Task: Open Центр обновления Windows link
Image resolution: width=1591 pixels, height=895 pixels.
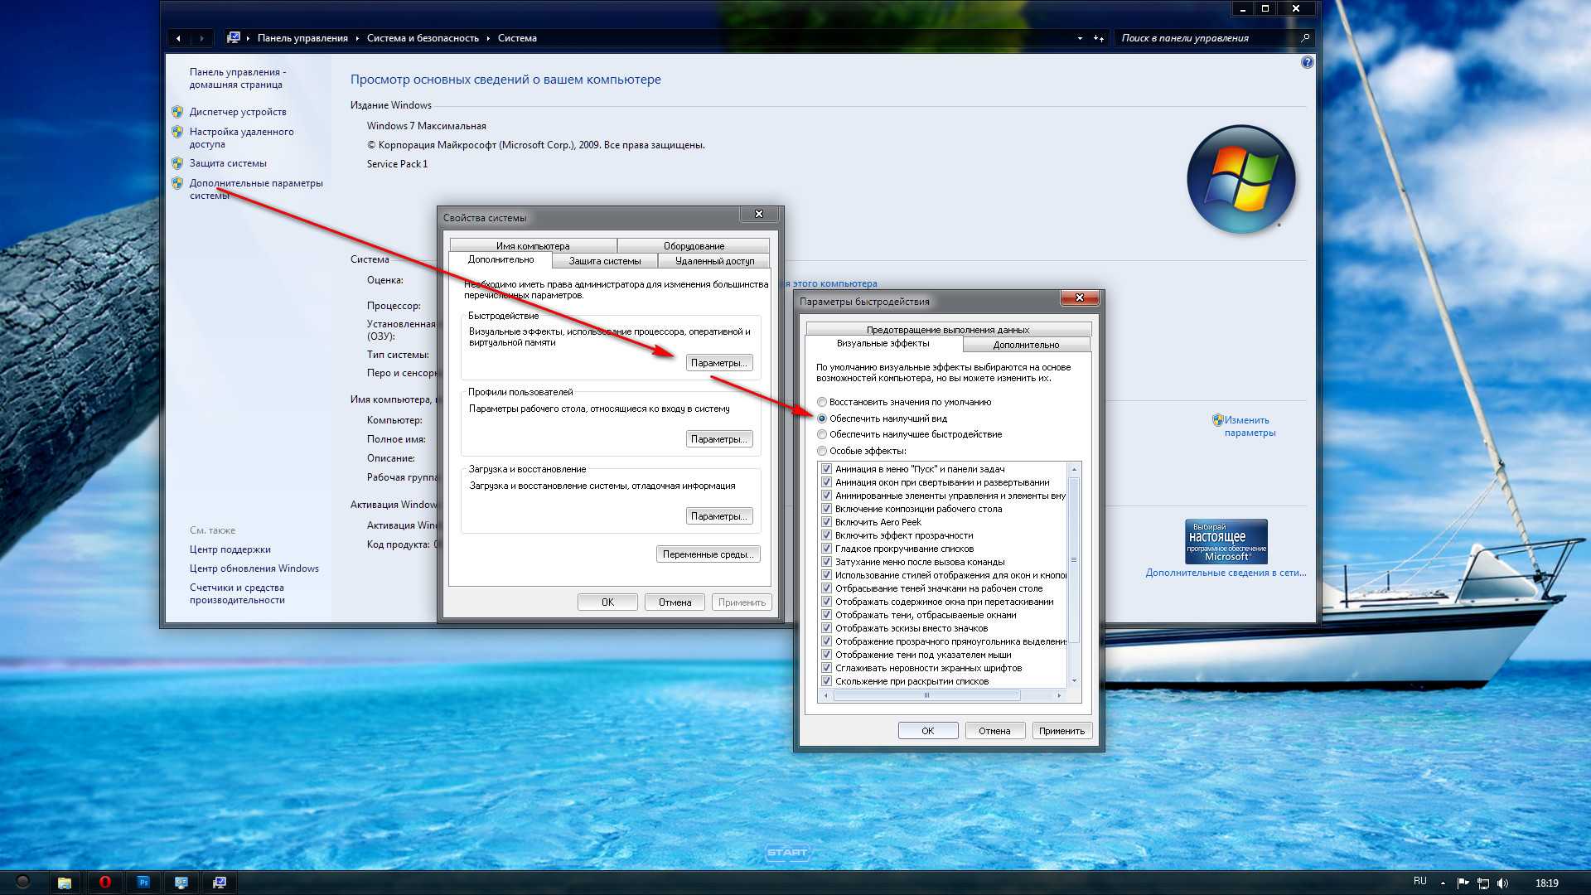Action: 254,568
